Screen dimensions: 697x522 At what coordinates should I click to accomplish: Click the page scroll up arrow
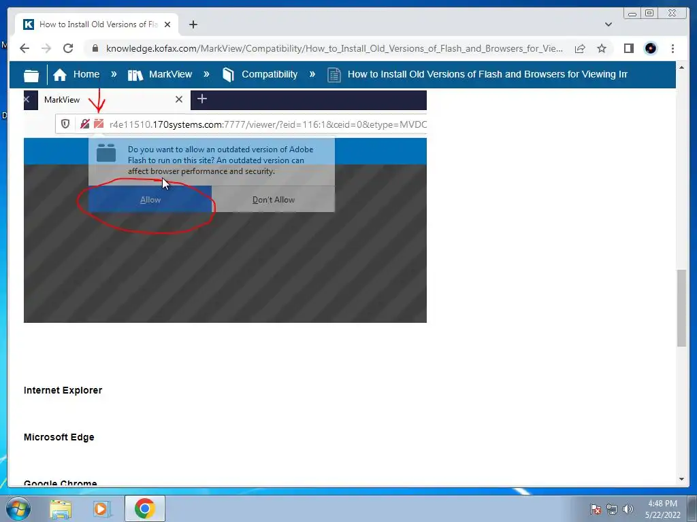[681, 67]
